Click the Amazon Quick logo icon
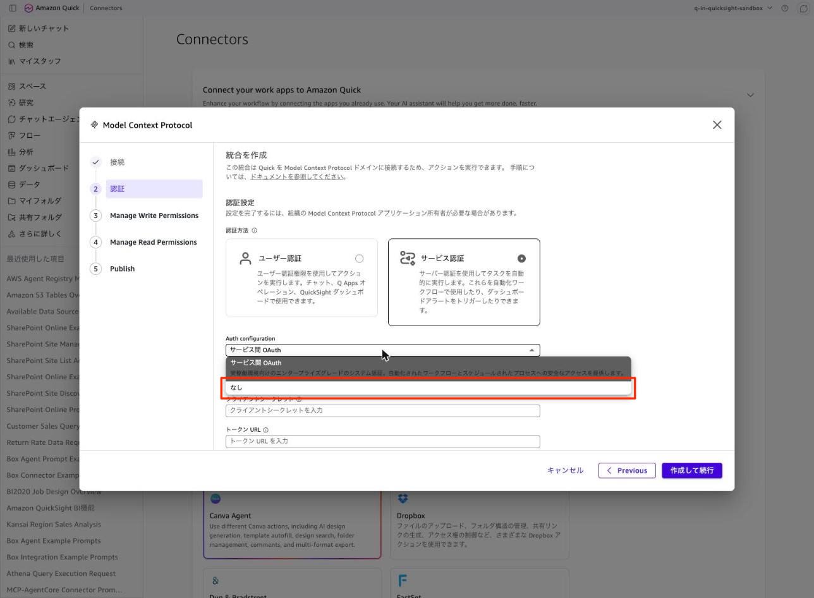The height and width of the screenshot is (598, 814). (x=28, y=8)
